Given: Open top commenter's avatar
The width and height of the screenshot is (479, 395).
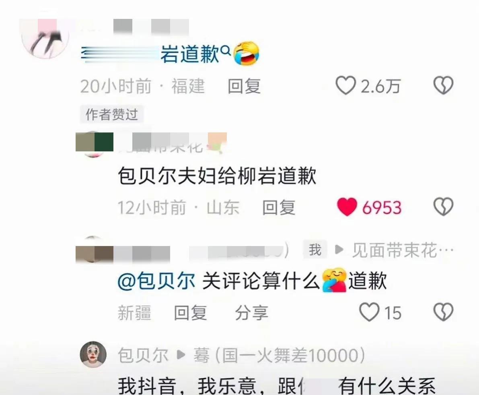Looking at the screenshot, I should tap(45, 38).
